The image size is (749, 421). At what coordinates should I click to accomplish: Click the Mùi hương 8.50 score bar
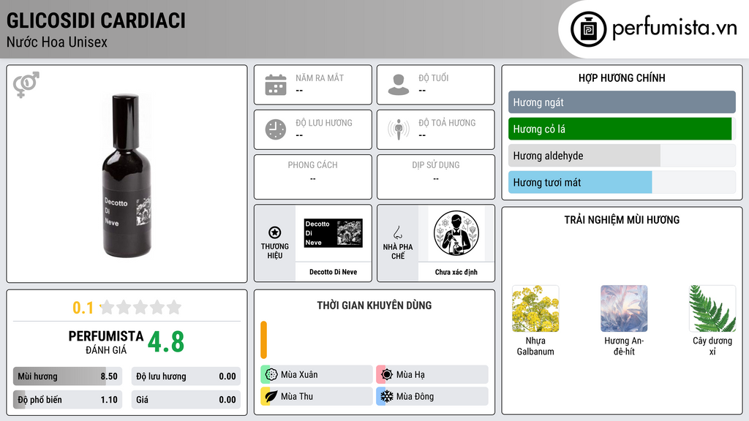(x=67, y=376)
